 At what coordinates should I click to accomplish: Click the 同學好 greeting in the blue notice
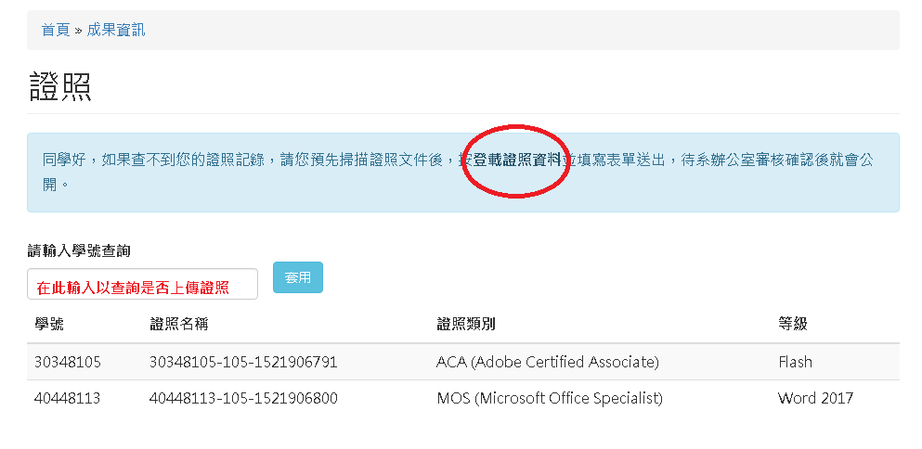(64, 160)
